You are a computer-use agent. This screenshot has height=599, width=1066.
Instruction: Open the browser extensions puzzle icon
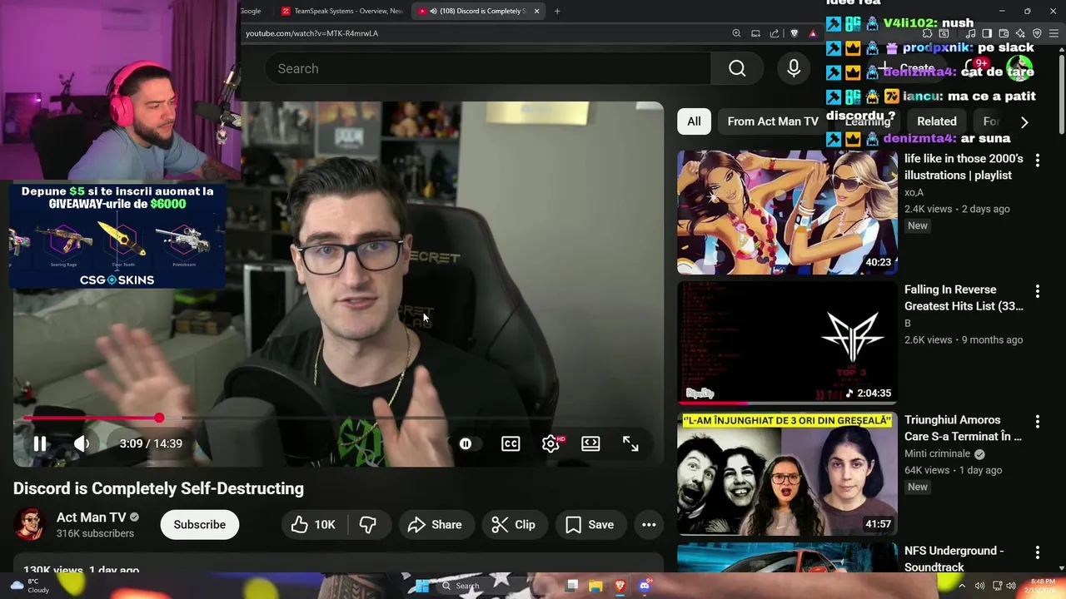pos(927,33)
